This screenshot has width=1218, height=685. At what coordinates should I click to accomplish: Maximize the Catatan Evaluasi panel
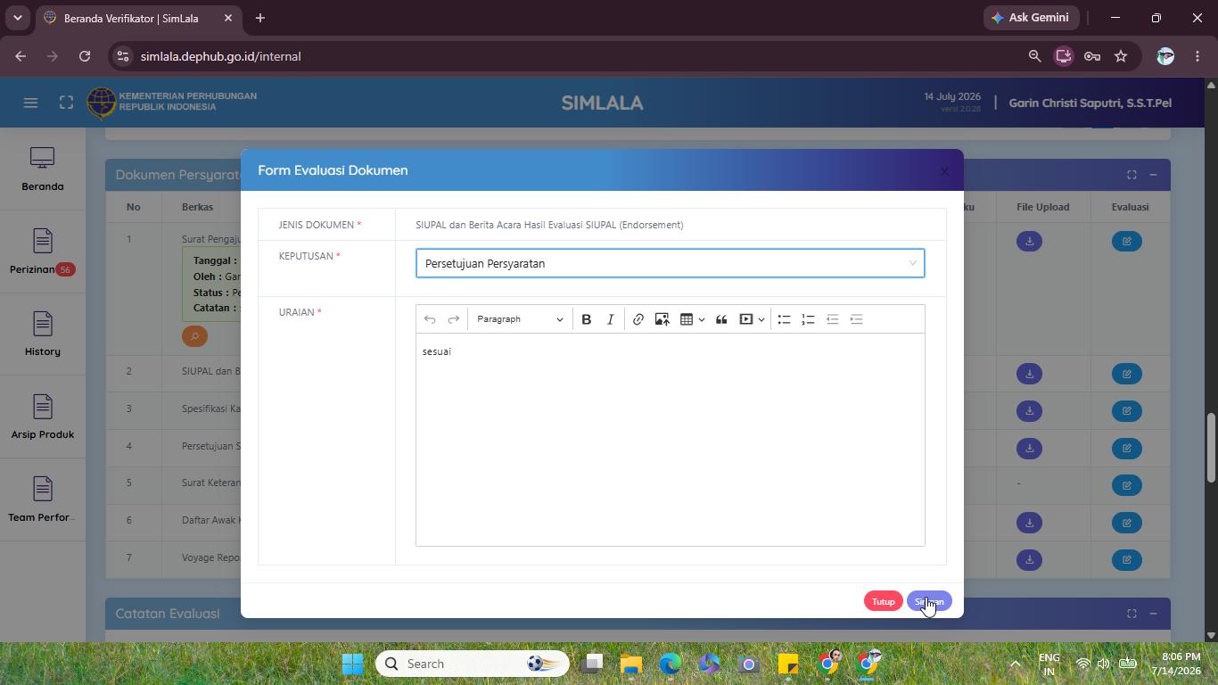(1132, 614)
